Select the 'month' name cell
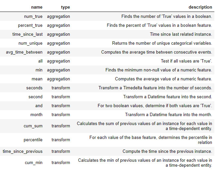 (x=36, y=114)
